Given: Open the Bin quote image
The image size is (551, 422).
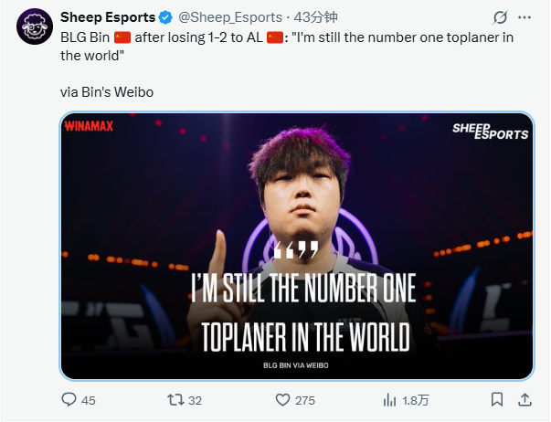Looking at the screenshot, I should [297, 245].
